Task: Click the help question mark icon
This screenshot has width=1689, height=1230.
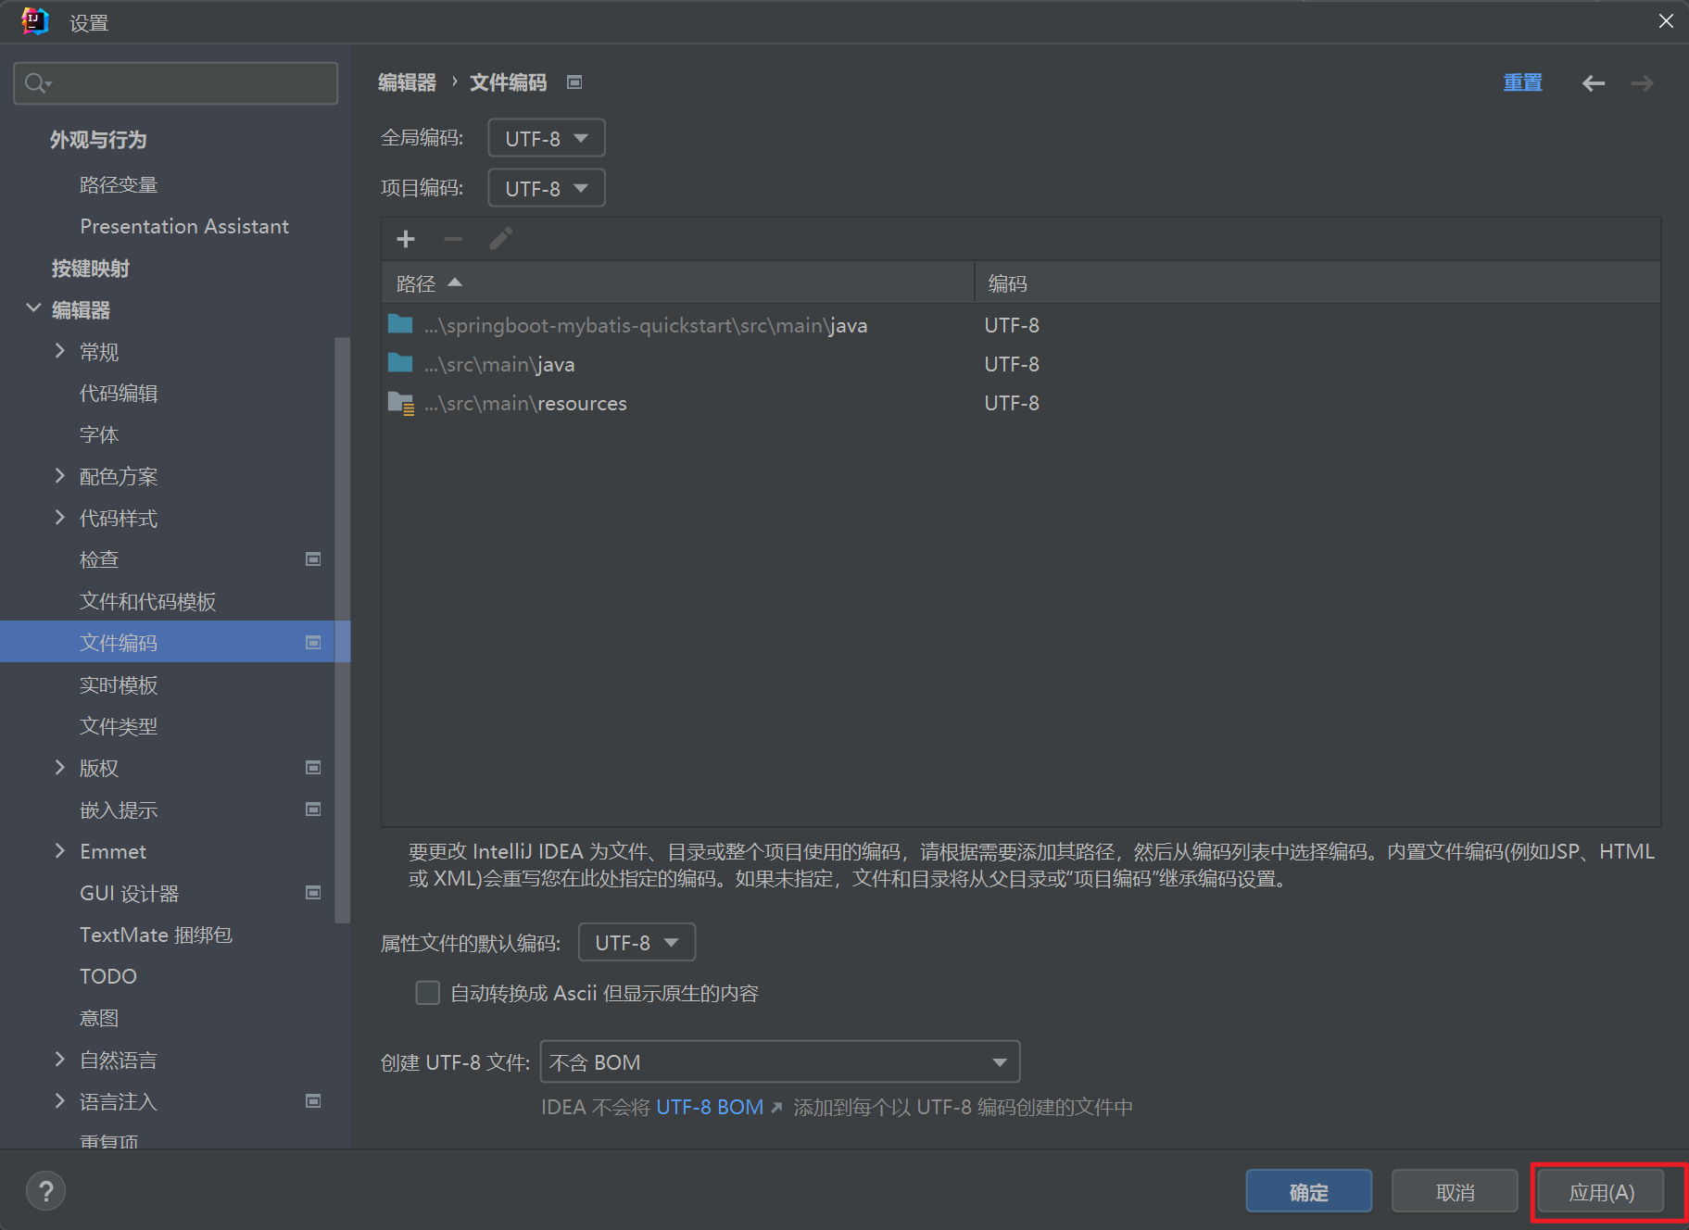Action: point(45,1191)
